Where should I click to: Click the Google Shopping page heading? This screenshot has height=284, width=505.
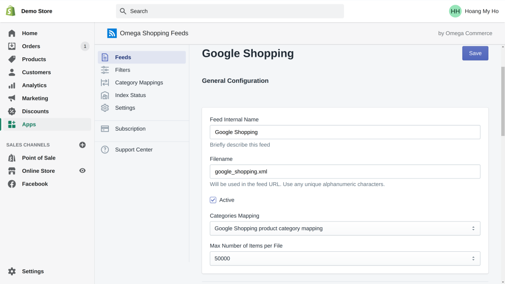[248, 53]
